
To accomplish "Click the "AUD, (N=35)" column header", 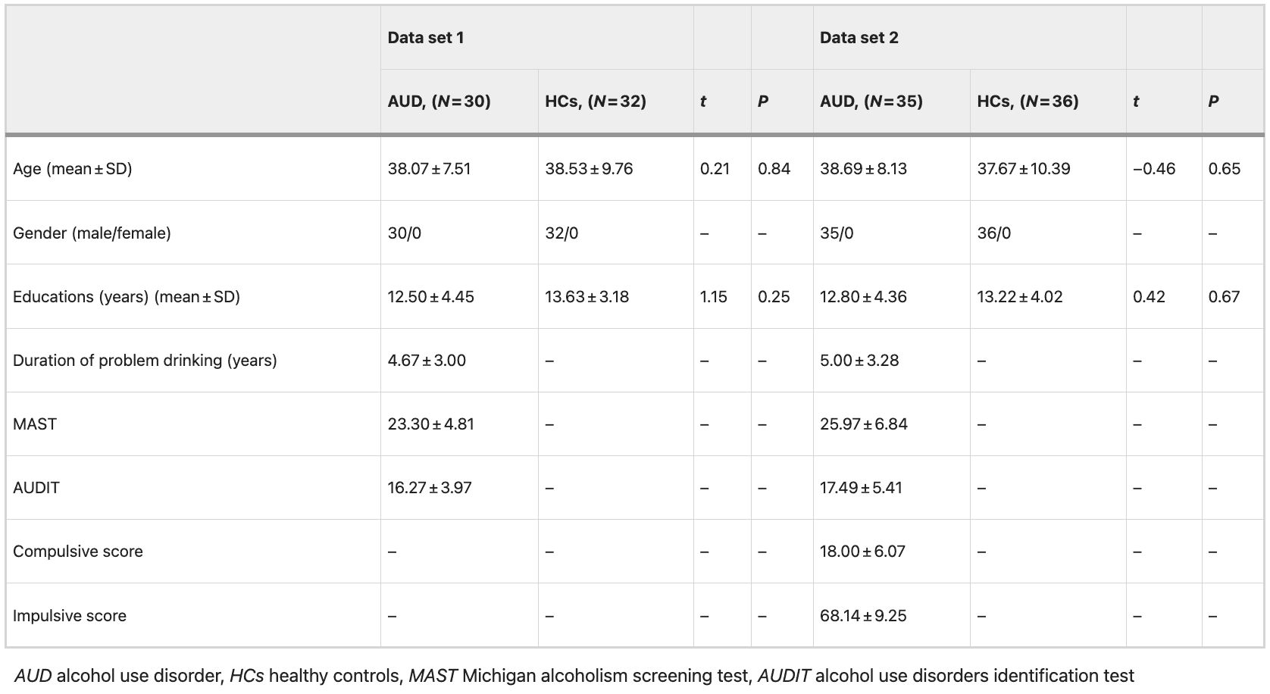I will (871, 102).
